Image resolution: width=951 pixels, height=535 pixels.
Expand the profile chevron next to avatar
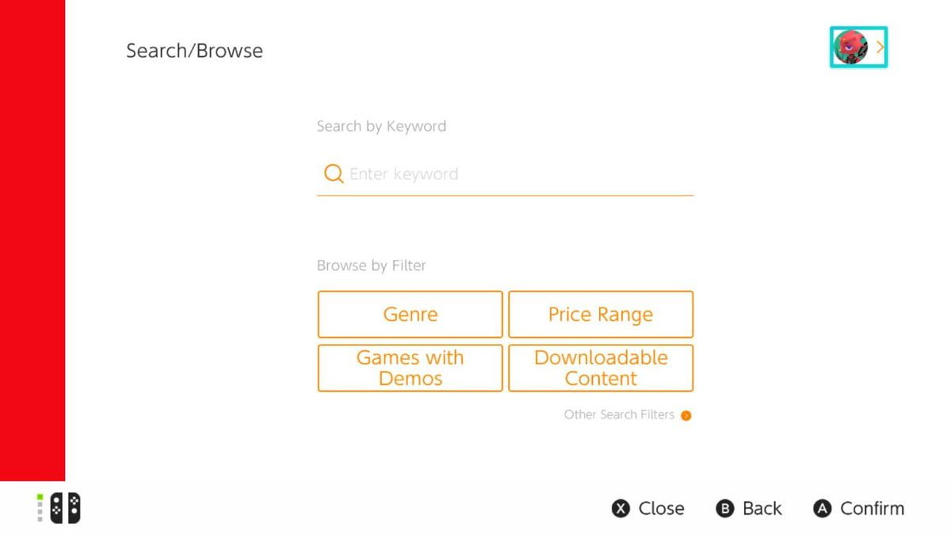point(880,47)
